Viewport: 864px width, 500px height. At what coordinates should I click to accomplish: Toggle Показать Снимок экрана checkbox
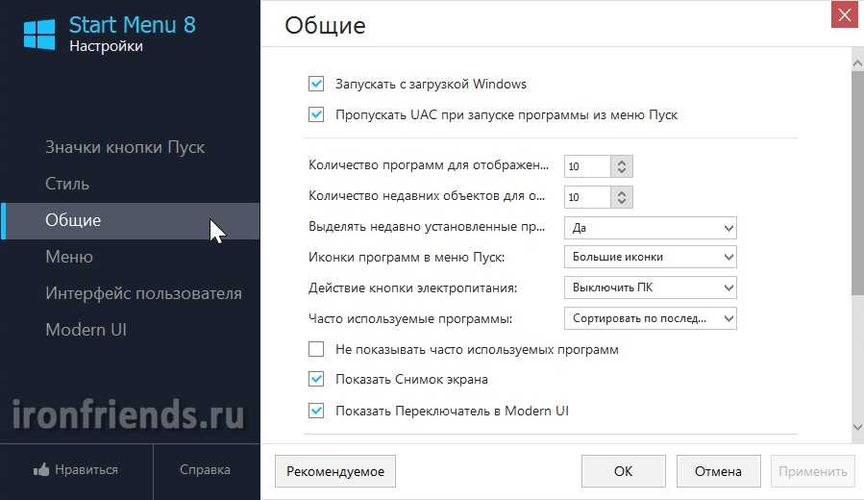316,379
